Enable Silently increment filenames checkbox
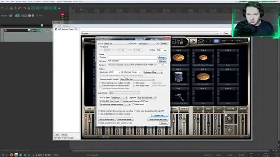This screenshot has width=280, height=157. [99, 111]
